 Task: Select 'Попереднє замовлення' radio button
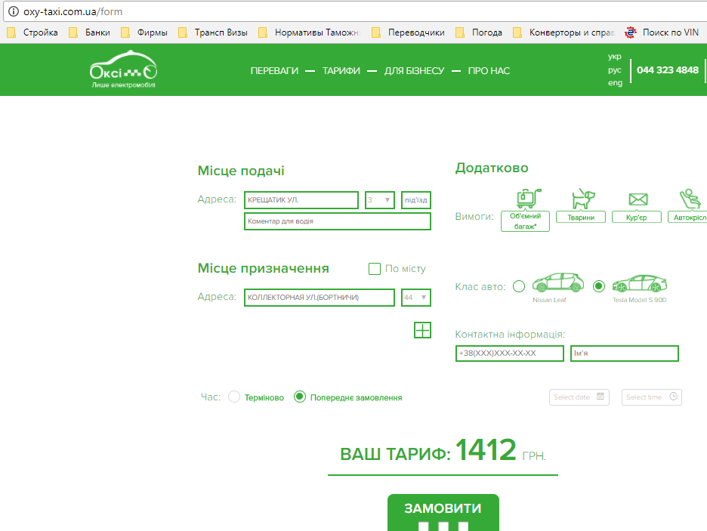point(300,397)
